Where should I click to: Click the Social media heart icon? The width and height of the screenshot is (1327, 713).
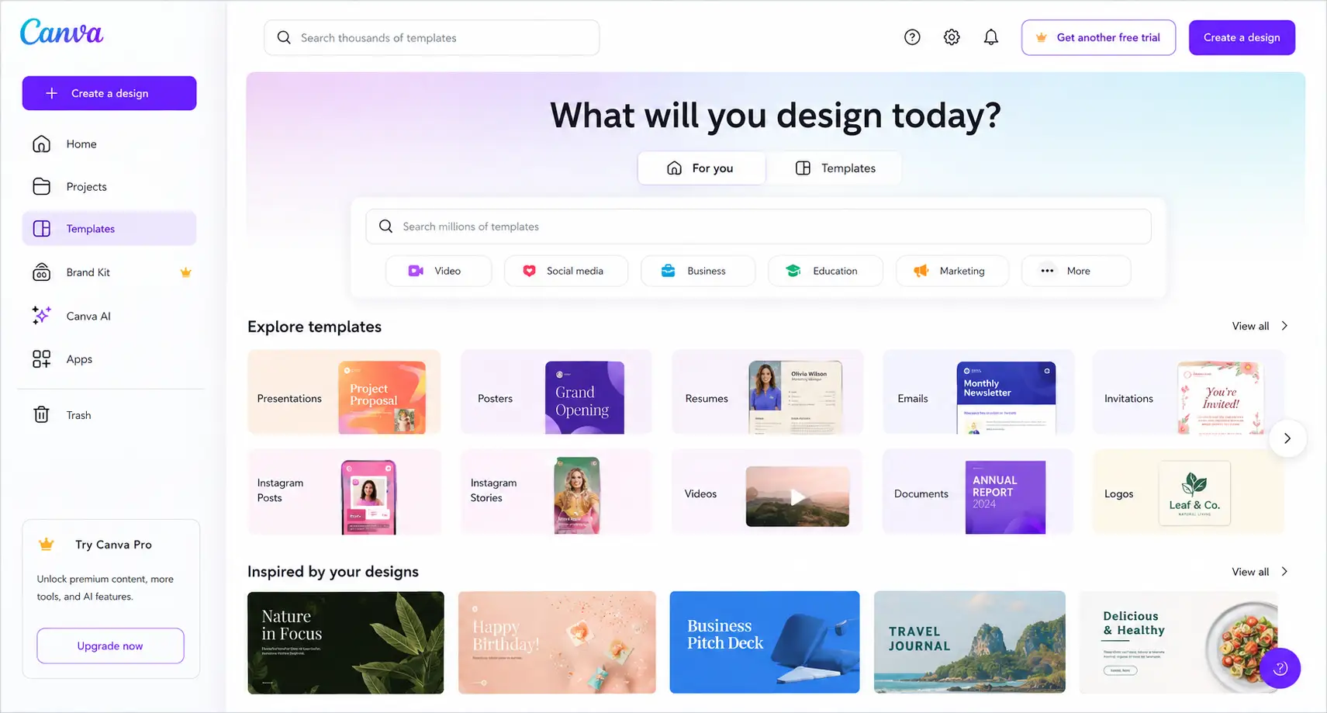(x=529, y=271)
